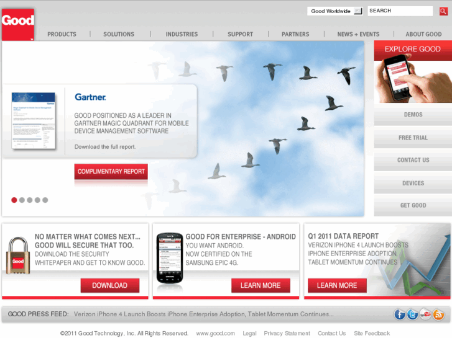452x338 pixels.
Task: Open the Free Trial sidebar button
Action: pyautogui.click(x=413, y=138)
